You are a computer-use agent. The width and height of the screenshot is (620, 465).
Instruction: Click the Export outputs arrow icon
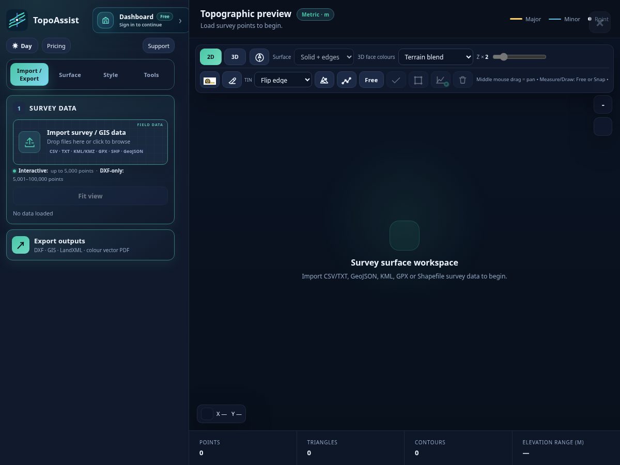coord(21,245)
